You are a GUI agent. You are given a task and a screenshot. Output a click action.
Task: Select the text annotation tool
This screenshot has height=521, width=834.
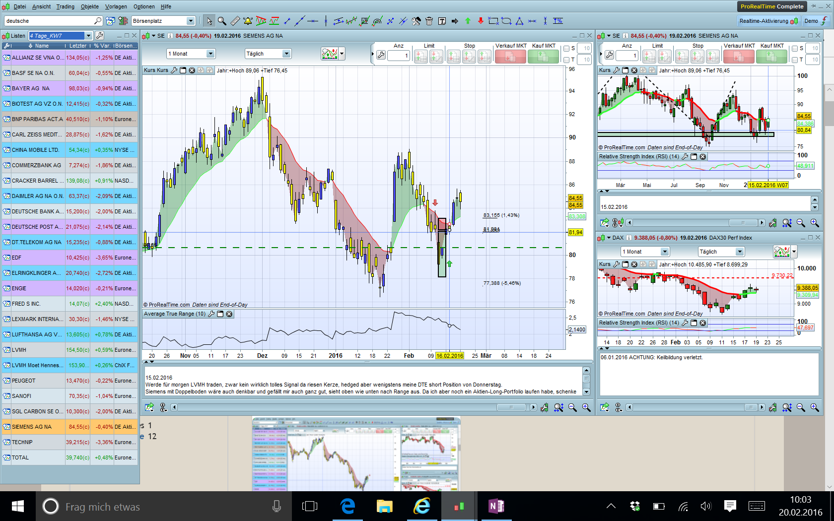pyautogui.click(x=442, y=21)
